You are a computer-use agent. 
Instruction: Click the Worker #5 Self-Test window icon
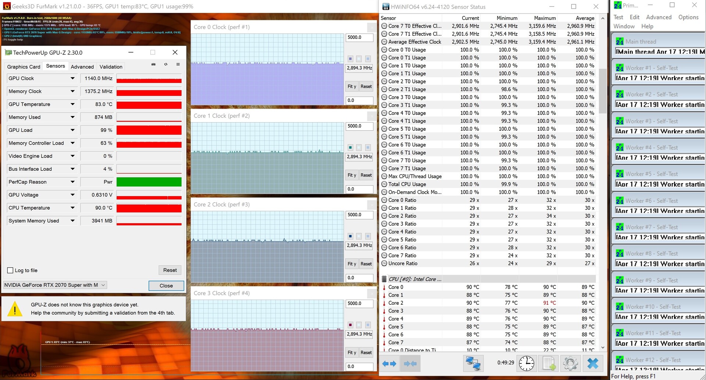620,174
